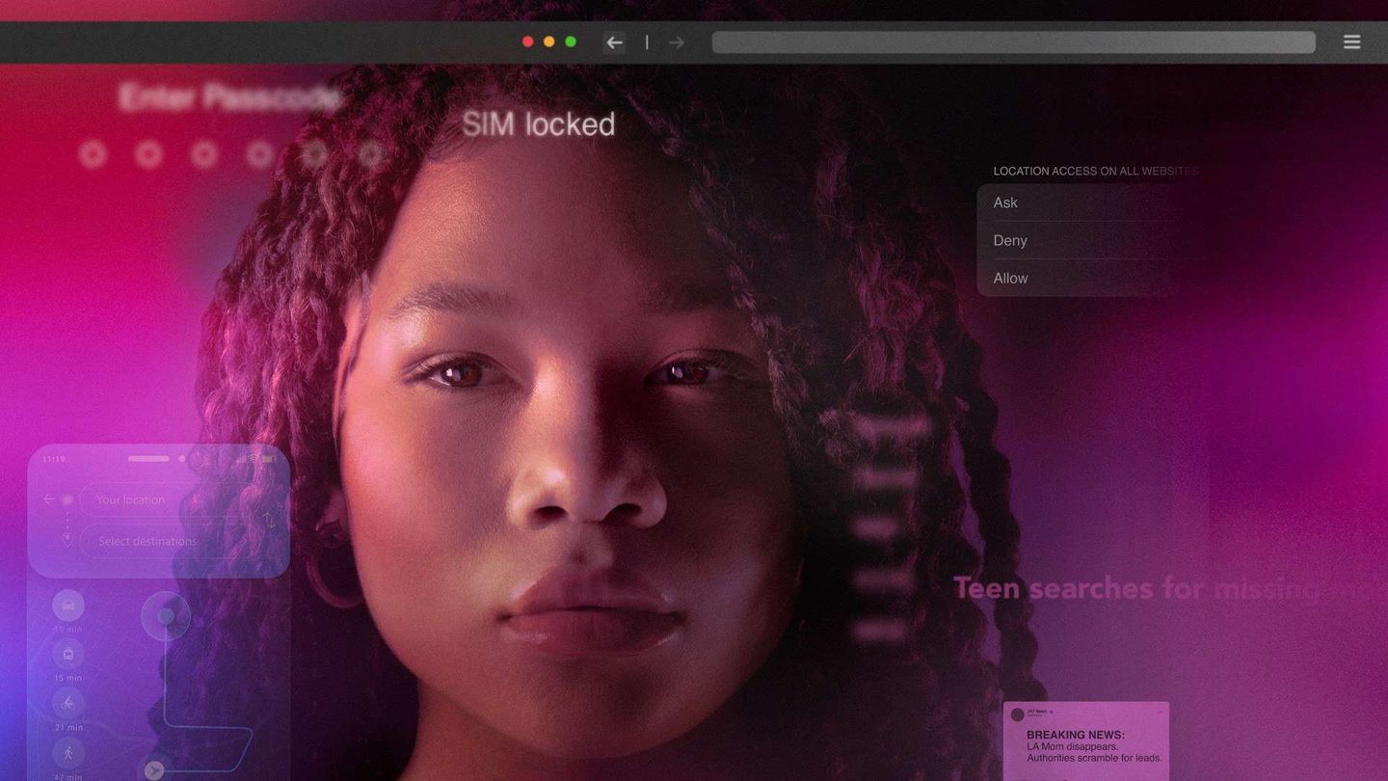Choose the car travel mode icon
This screenshot has width=1388, height=781.
[x=68, y=606]
